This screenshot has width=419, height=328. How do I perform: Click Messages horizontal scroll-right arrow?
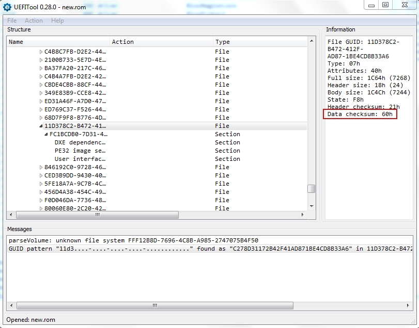click(408, 305)
